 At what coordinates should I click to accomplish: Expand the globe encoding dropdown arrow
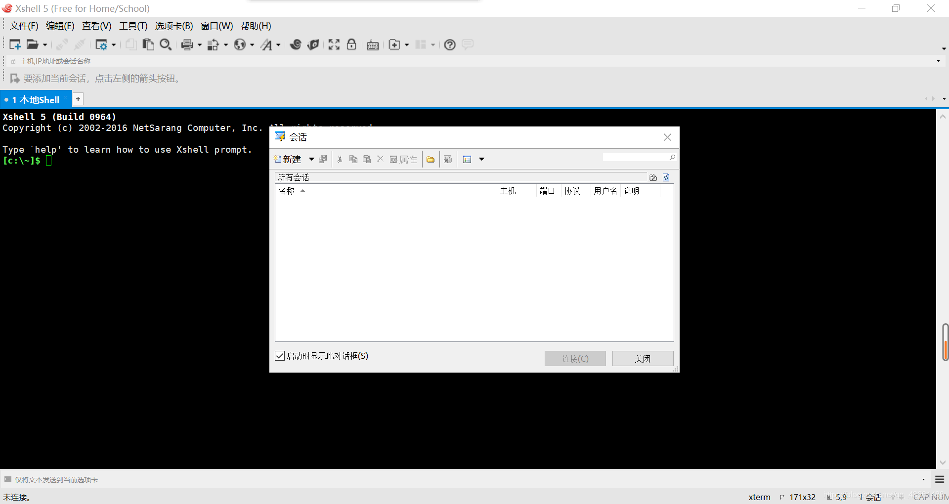(x=252, y=45)
